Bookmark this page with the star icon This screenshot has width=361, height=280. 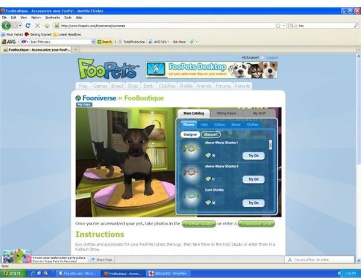(x=278, y=25)
